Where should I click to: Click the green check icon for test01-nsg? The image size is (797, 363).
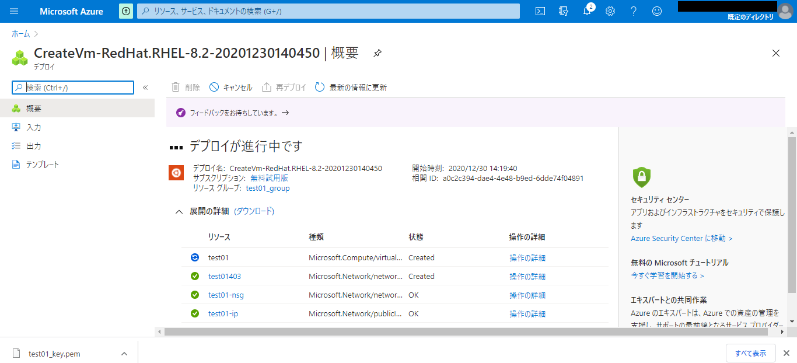tap(195, 295)
